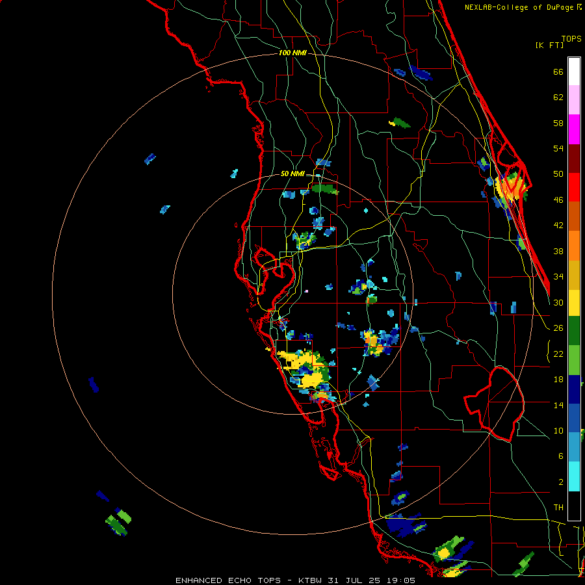Click the light green legend swatch near 22

tap(574, 360)
